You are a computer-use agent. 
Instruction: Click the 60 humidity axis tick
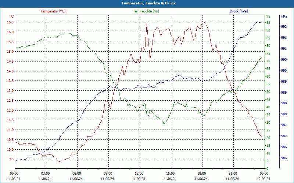[268, 76]
